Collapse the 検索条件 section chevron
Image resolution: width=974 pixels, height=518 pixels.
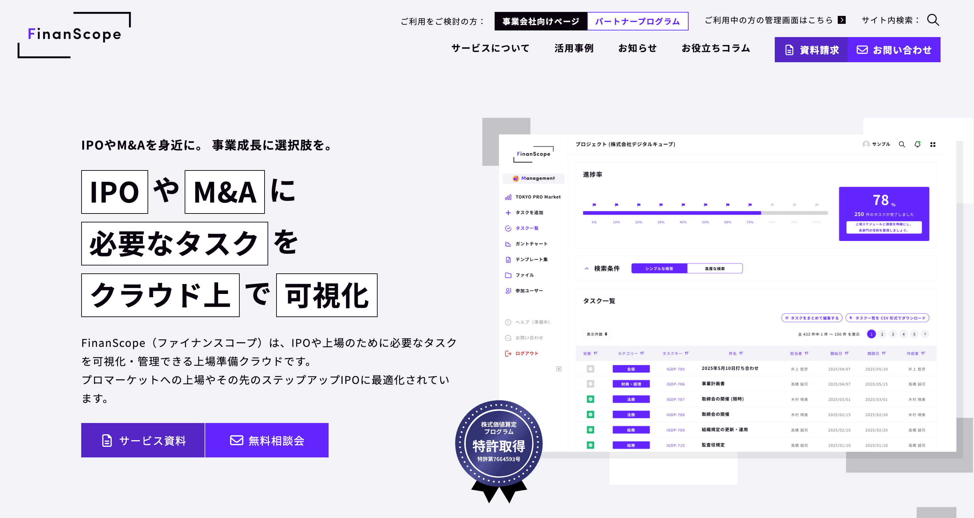click(587, 268)
